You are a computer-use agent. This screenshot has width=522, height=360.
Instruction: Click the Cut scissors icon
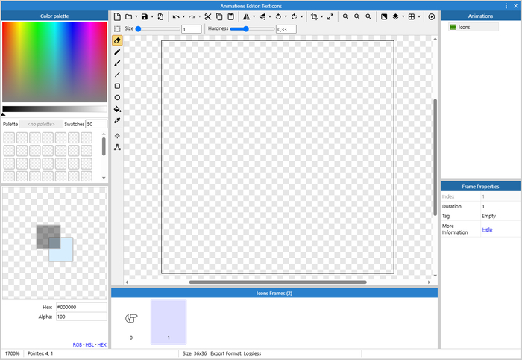[x=208, y=16]
